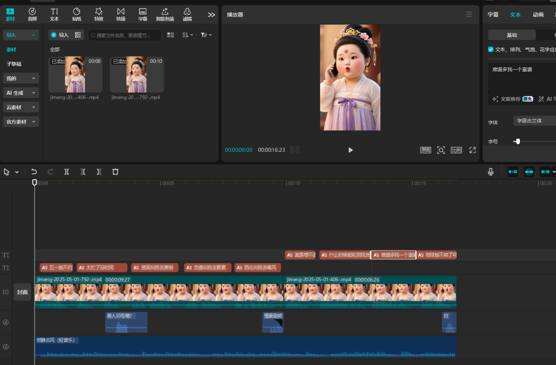Screen dimensions: 556x365
Task: Expand the AI 生成 sidebar section
Action: pos(21,93)
